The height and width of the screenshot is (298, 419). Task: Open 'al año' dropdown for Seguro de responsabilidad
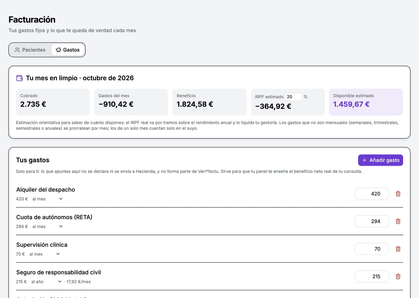(47, 282)
